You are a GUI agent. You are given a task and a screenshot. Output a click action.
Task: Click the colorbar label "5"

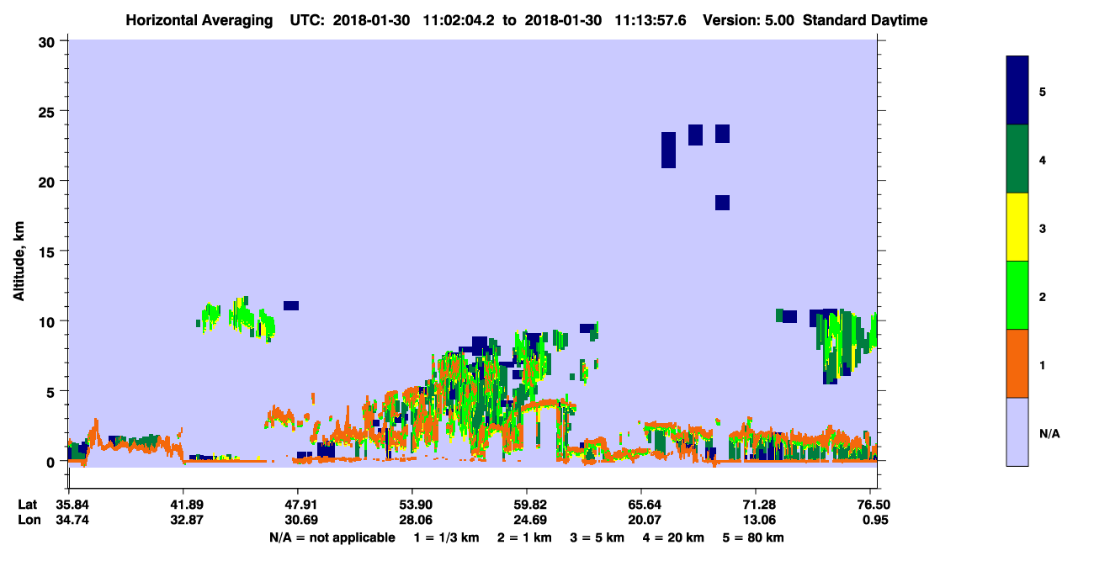[1043, 92]
